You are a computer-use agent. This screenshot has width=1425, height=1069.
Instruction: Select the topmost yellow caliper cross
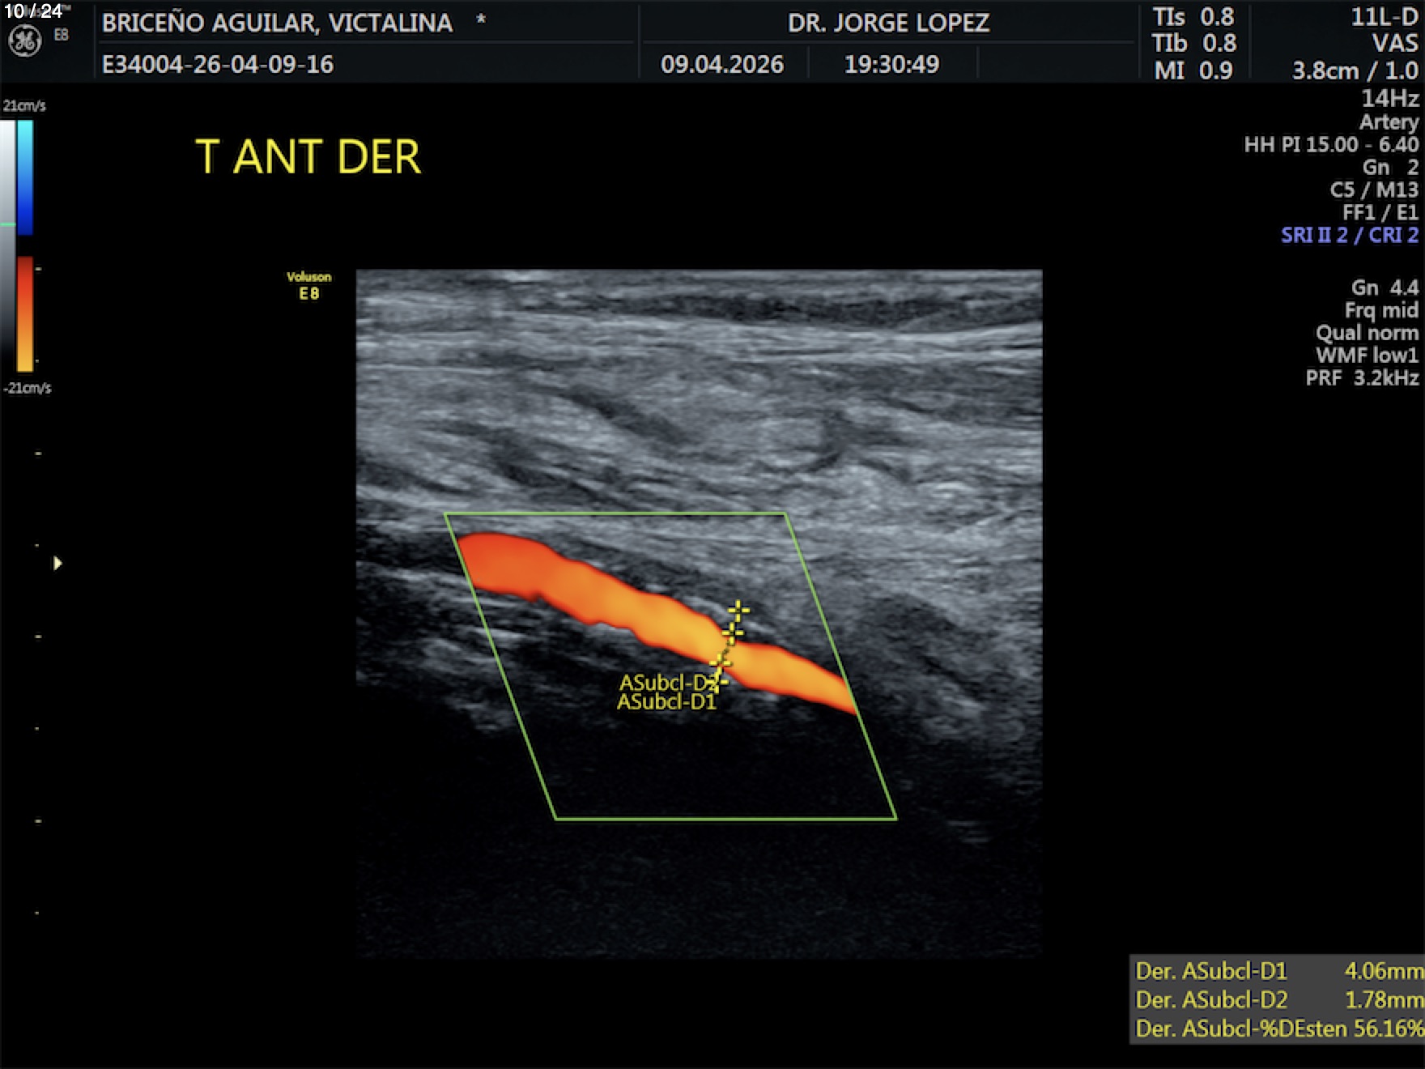[x=738, y=610]
